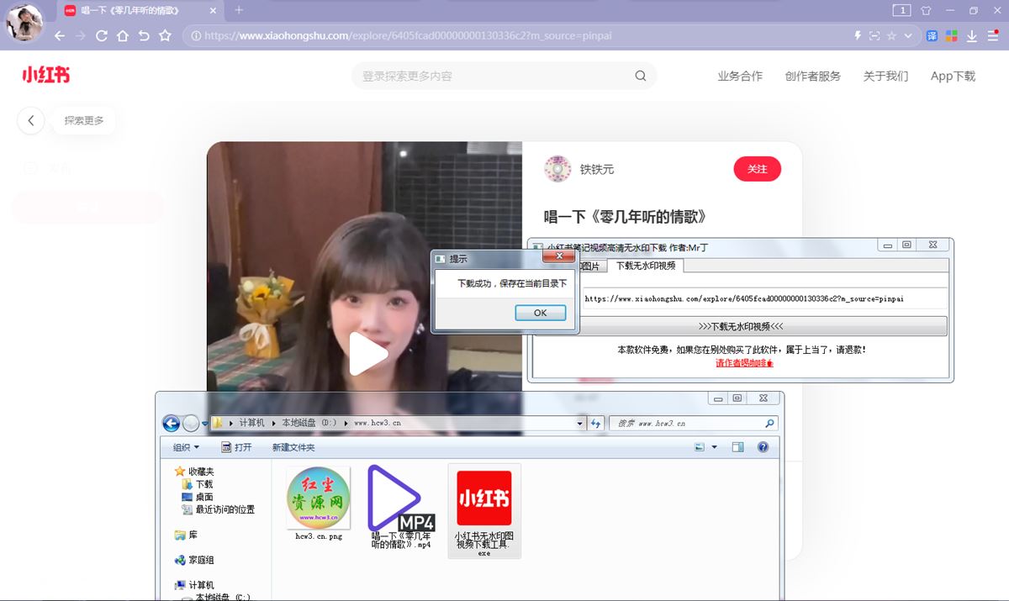Click the change view icon in Explorer
Viewport: 1009px width, 601px height.
(x=700, y=447)
